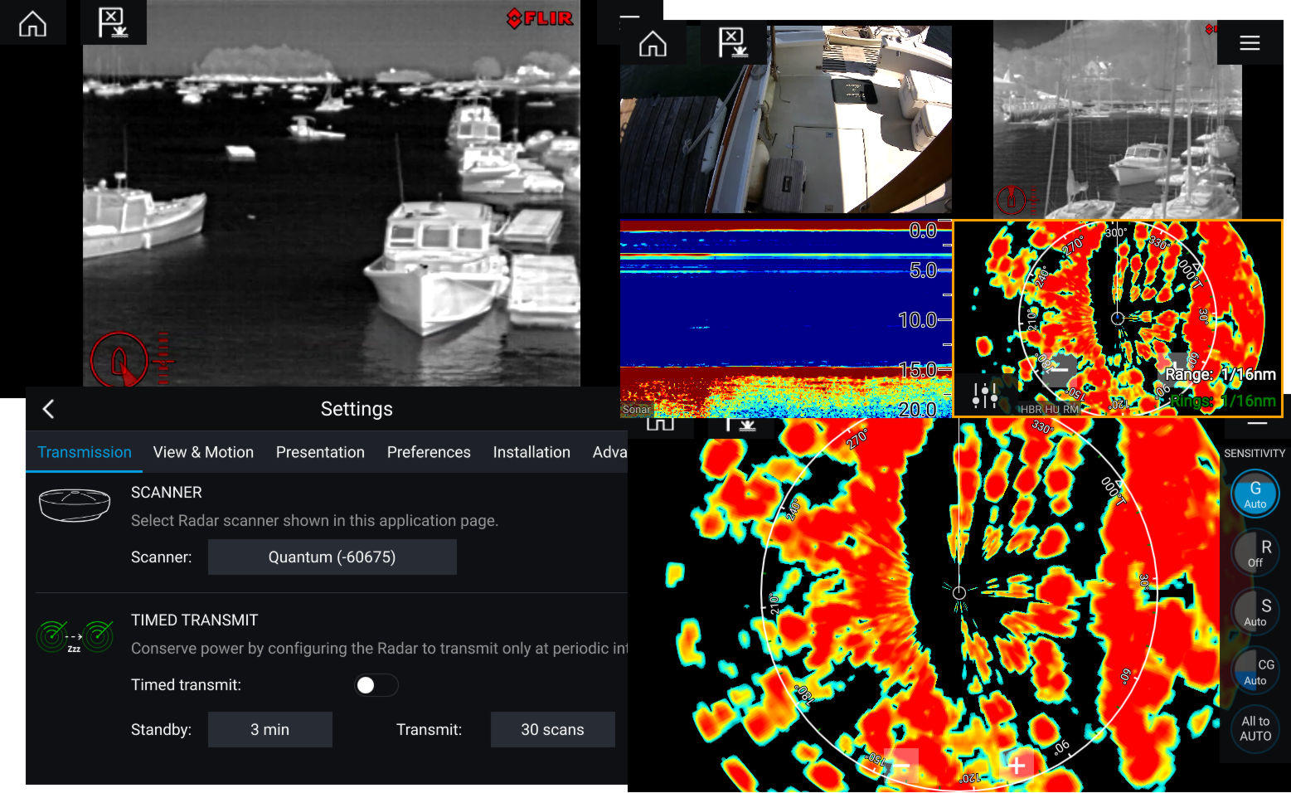Select the orange-bordered radar pane
This screenshot has height=793, width=1291.
(1117, 319)
